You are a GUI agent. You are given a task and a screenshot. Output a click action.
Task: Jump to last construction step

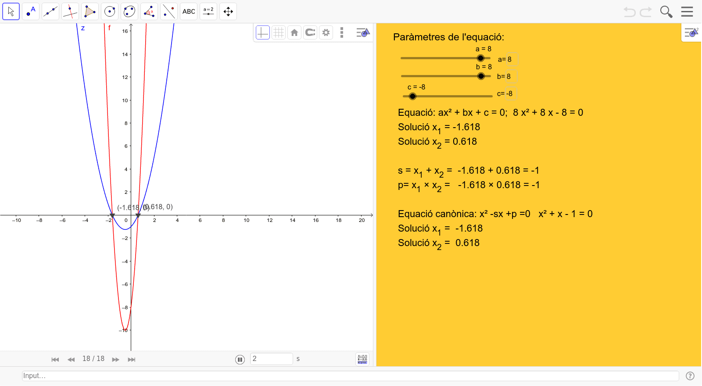click(x=132, y=359)
